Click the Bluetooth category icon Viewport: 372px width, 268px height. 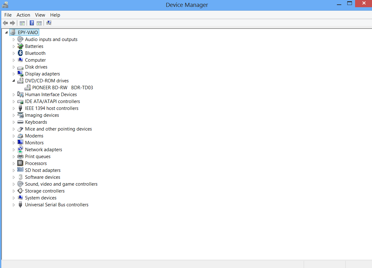20,53
